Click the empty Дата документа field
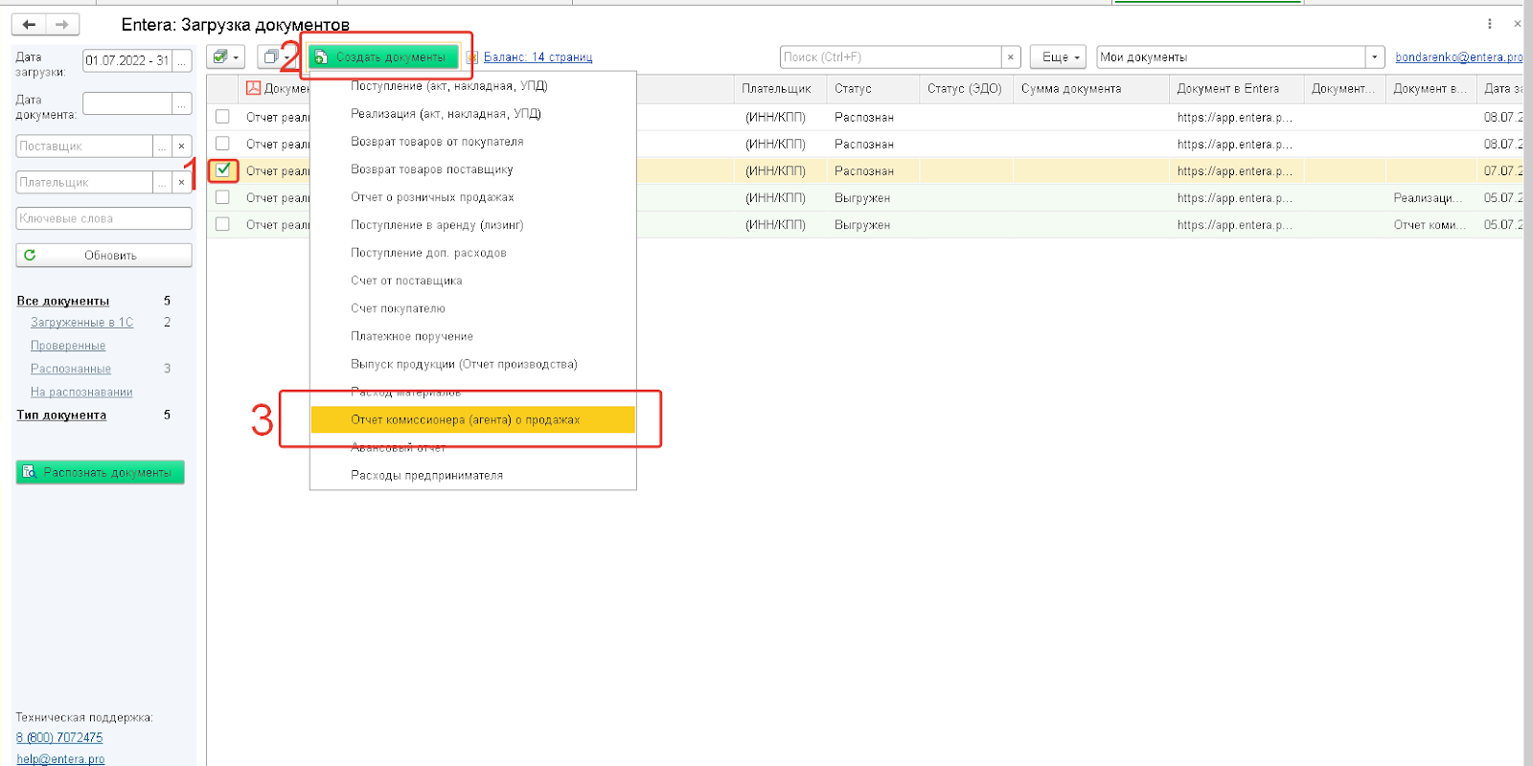This screenshot has width=1533, height=766. click(x=127, y=103)
